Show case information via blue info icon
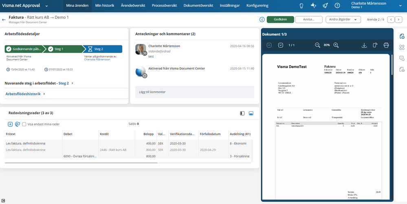407x204 pixels. [x=262, y=20]
